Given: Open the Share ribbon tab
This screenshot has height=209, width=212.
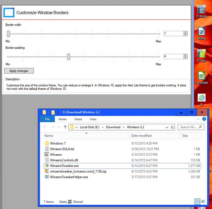Looking at the screenshot, I should point(78,119).
